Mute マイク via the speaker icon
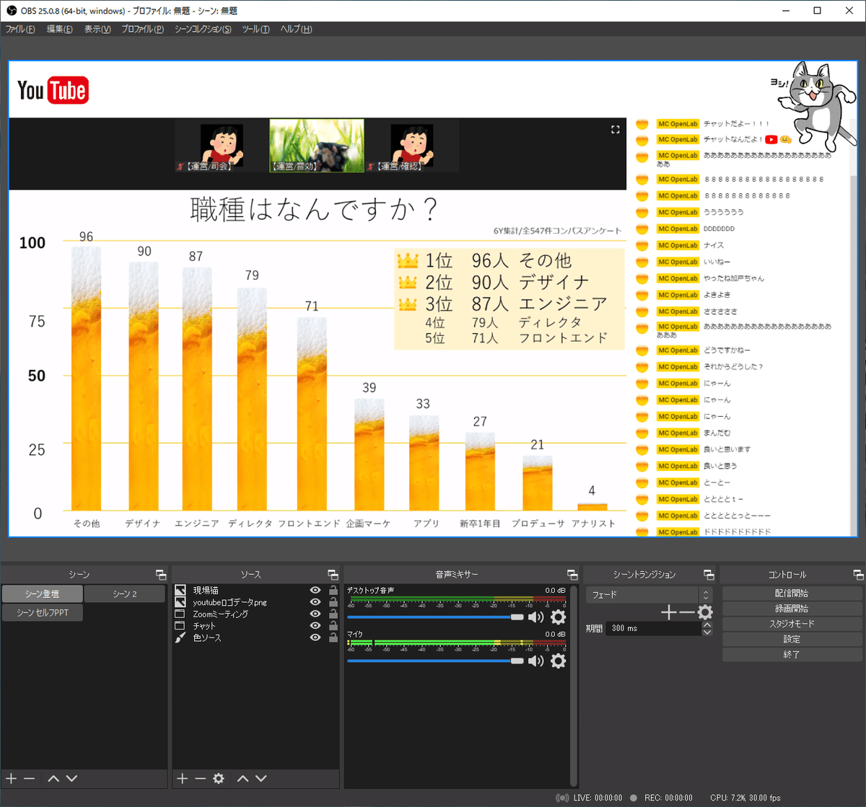866x807 pixels. point(535,661)
